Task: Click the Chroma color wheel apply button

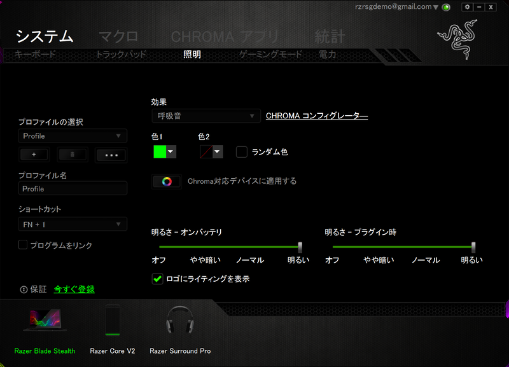Action: (167, 181)
